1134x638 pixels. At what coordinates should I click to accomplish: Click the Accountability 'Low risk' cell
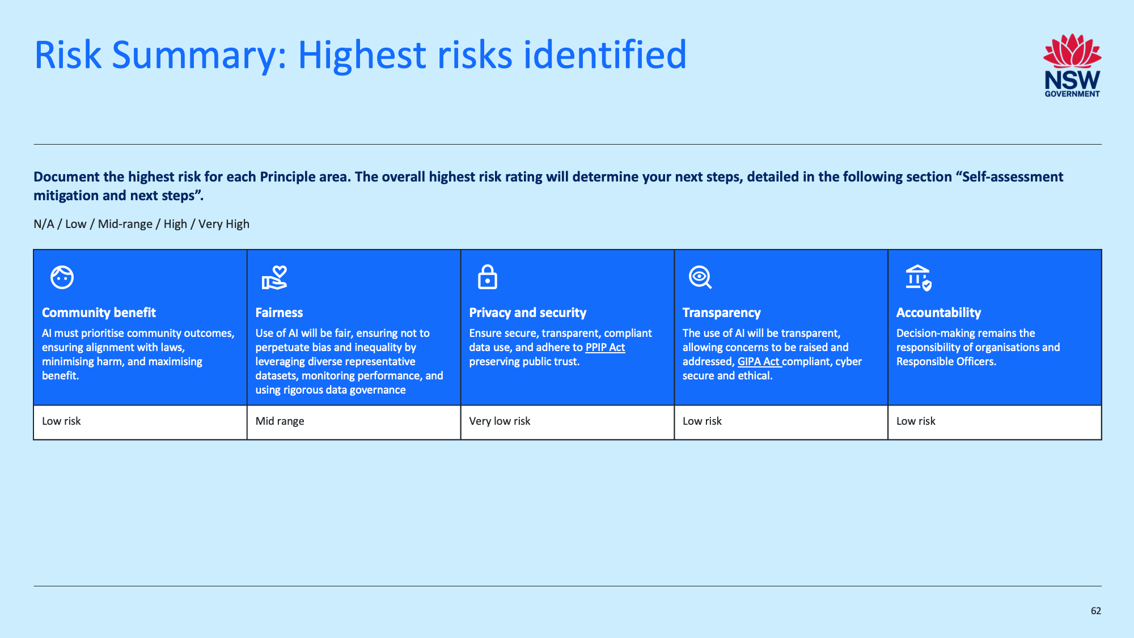(916, 421)
